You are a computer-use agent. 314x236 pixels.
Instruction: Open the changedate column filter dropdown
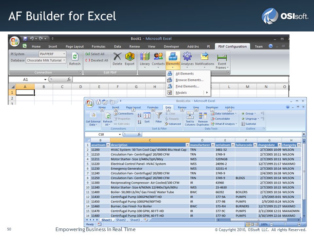279,145
